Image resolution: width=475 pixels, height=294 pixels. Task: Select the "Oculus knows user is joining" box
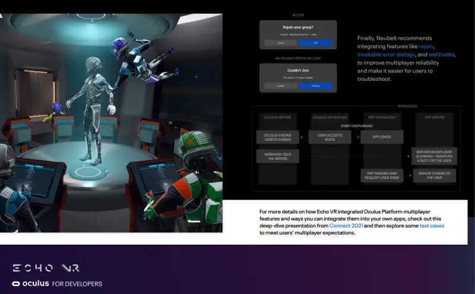click(x=277, y=137)
